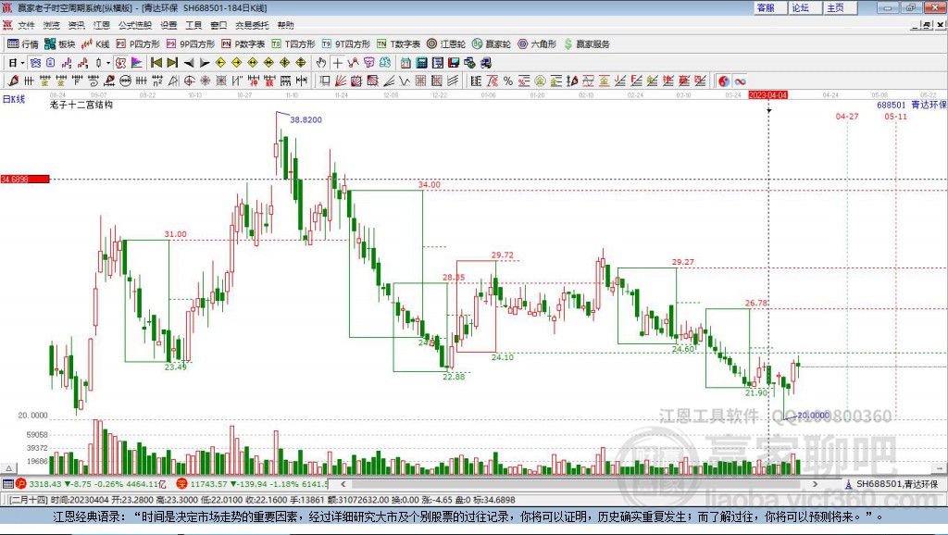Launch the 赢家轮 wheel tool
This screenshot has width=948, height=535.
pyautogui.click(x=492, y=44)
